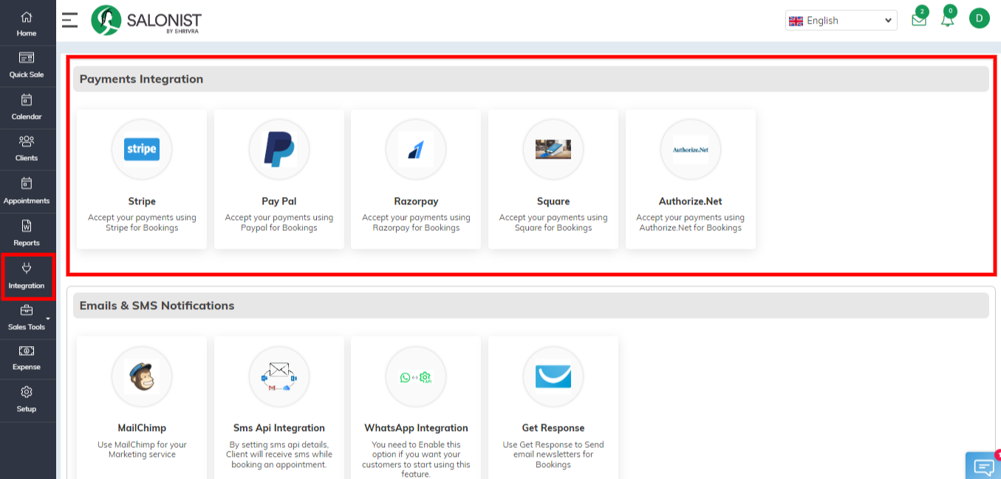Click the Square logo icon
The image size is (1001, 479).
click(x=553, y=149)
